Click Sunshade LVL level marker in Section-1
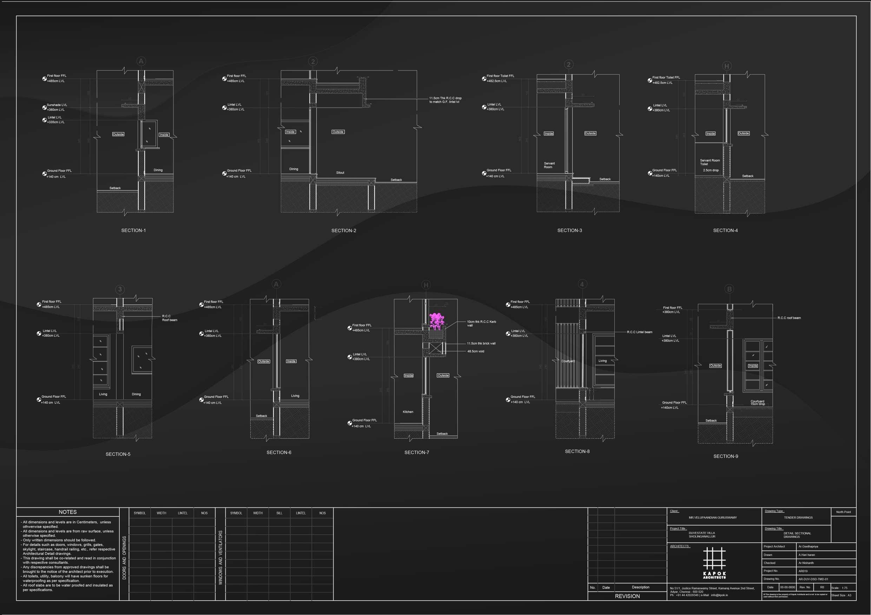 pyautogui.click(x=44, y=108)
